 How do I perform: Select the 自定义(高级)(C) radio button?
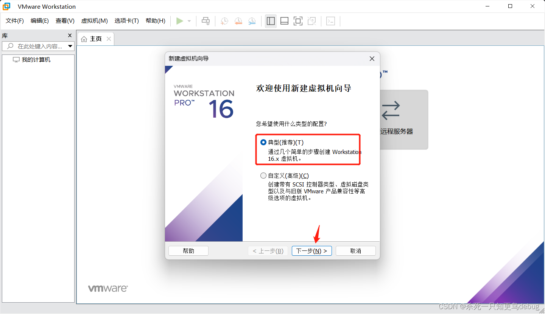263,176
